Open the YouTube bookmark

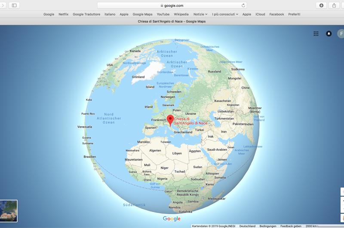pyautogui.click(x=163, y=14)
